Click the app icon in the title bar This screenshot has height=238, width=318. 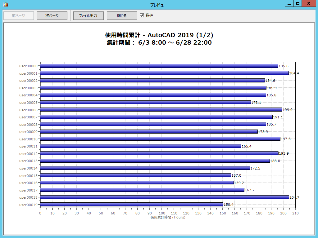pyautogui.click(x=6, y=4)
